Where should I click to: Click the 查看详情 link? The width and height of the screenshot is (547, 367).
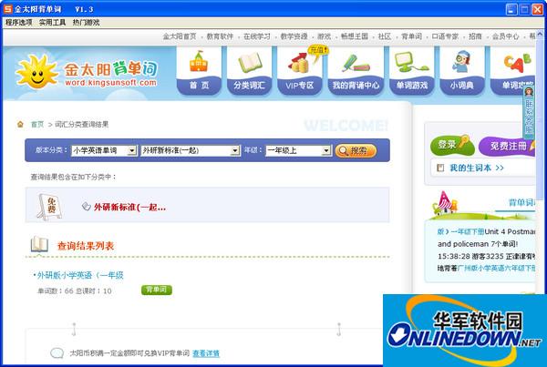point(206,353)
